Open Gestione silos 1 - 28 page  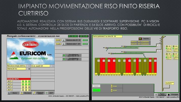pos(73,44)
